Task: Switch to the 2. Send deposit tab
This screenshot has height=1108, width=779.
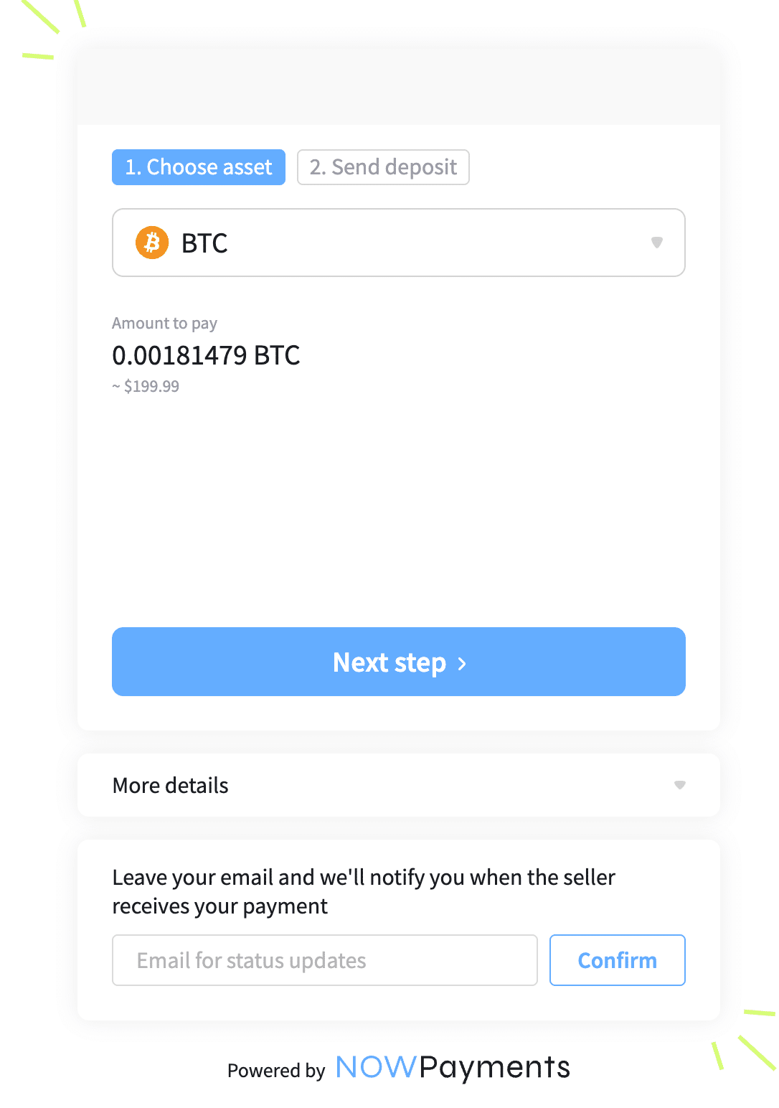Action: (x=383, y=167)
